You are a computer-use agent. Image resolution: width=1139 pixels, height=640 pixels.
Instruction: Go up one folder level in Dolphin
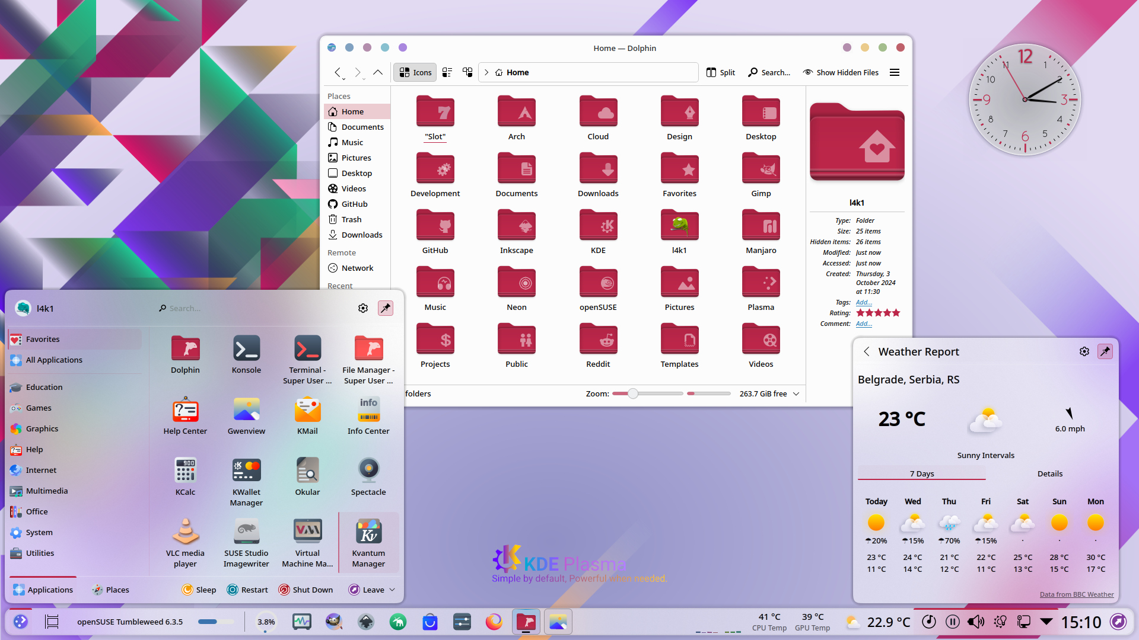click(378, 72)
